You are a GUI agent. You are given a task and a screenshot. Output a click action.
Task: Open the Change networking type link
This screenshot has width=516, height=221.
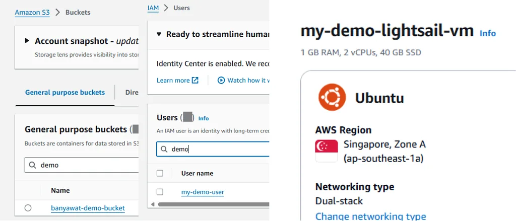(x=370, y=217)
